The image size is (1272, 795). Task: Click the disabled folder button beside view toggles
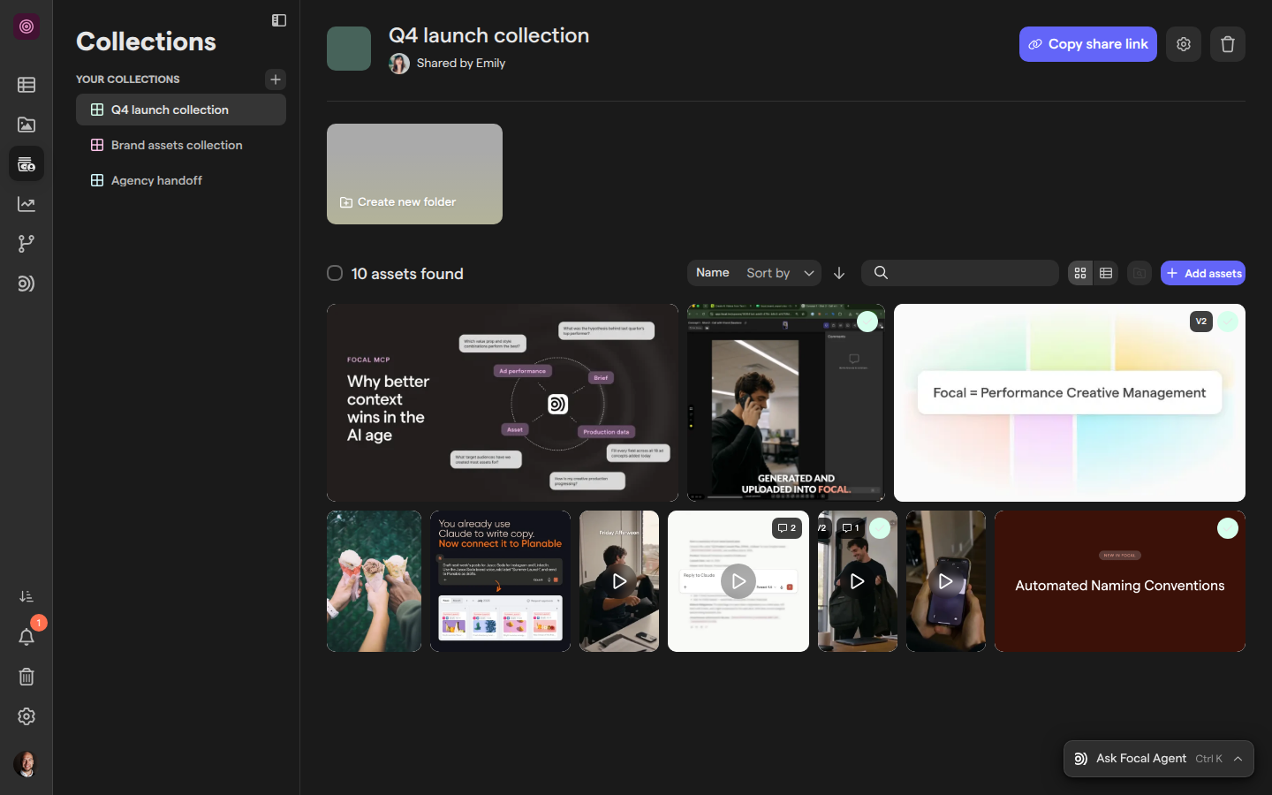(1139, 273)
